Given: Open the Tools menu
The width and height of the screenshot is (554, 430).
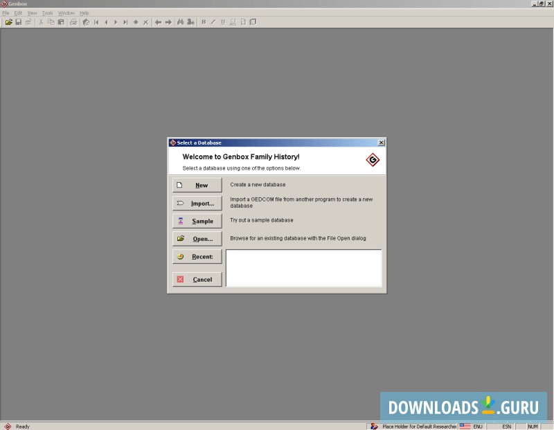Looking at the screenshot, I should (46, 12).
